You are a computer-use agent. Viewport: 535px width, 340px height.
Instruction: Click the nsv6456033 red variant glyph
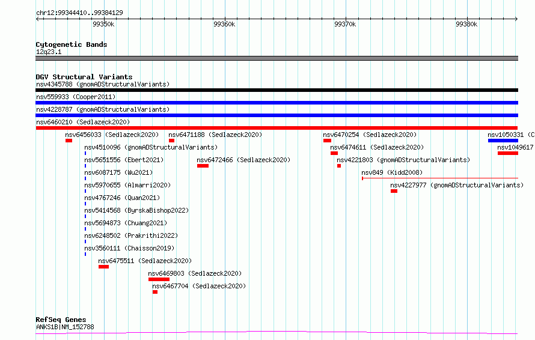69,141
